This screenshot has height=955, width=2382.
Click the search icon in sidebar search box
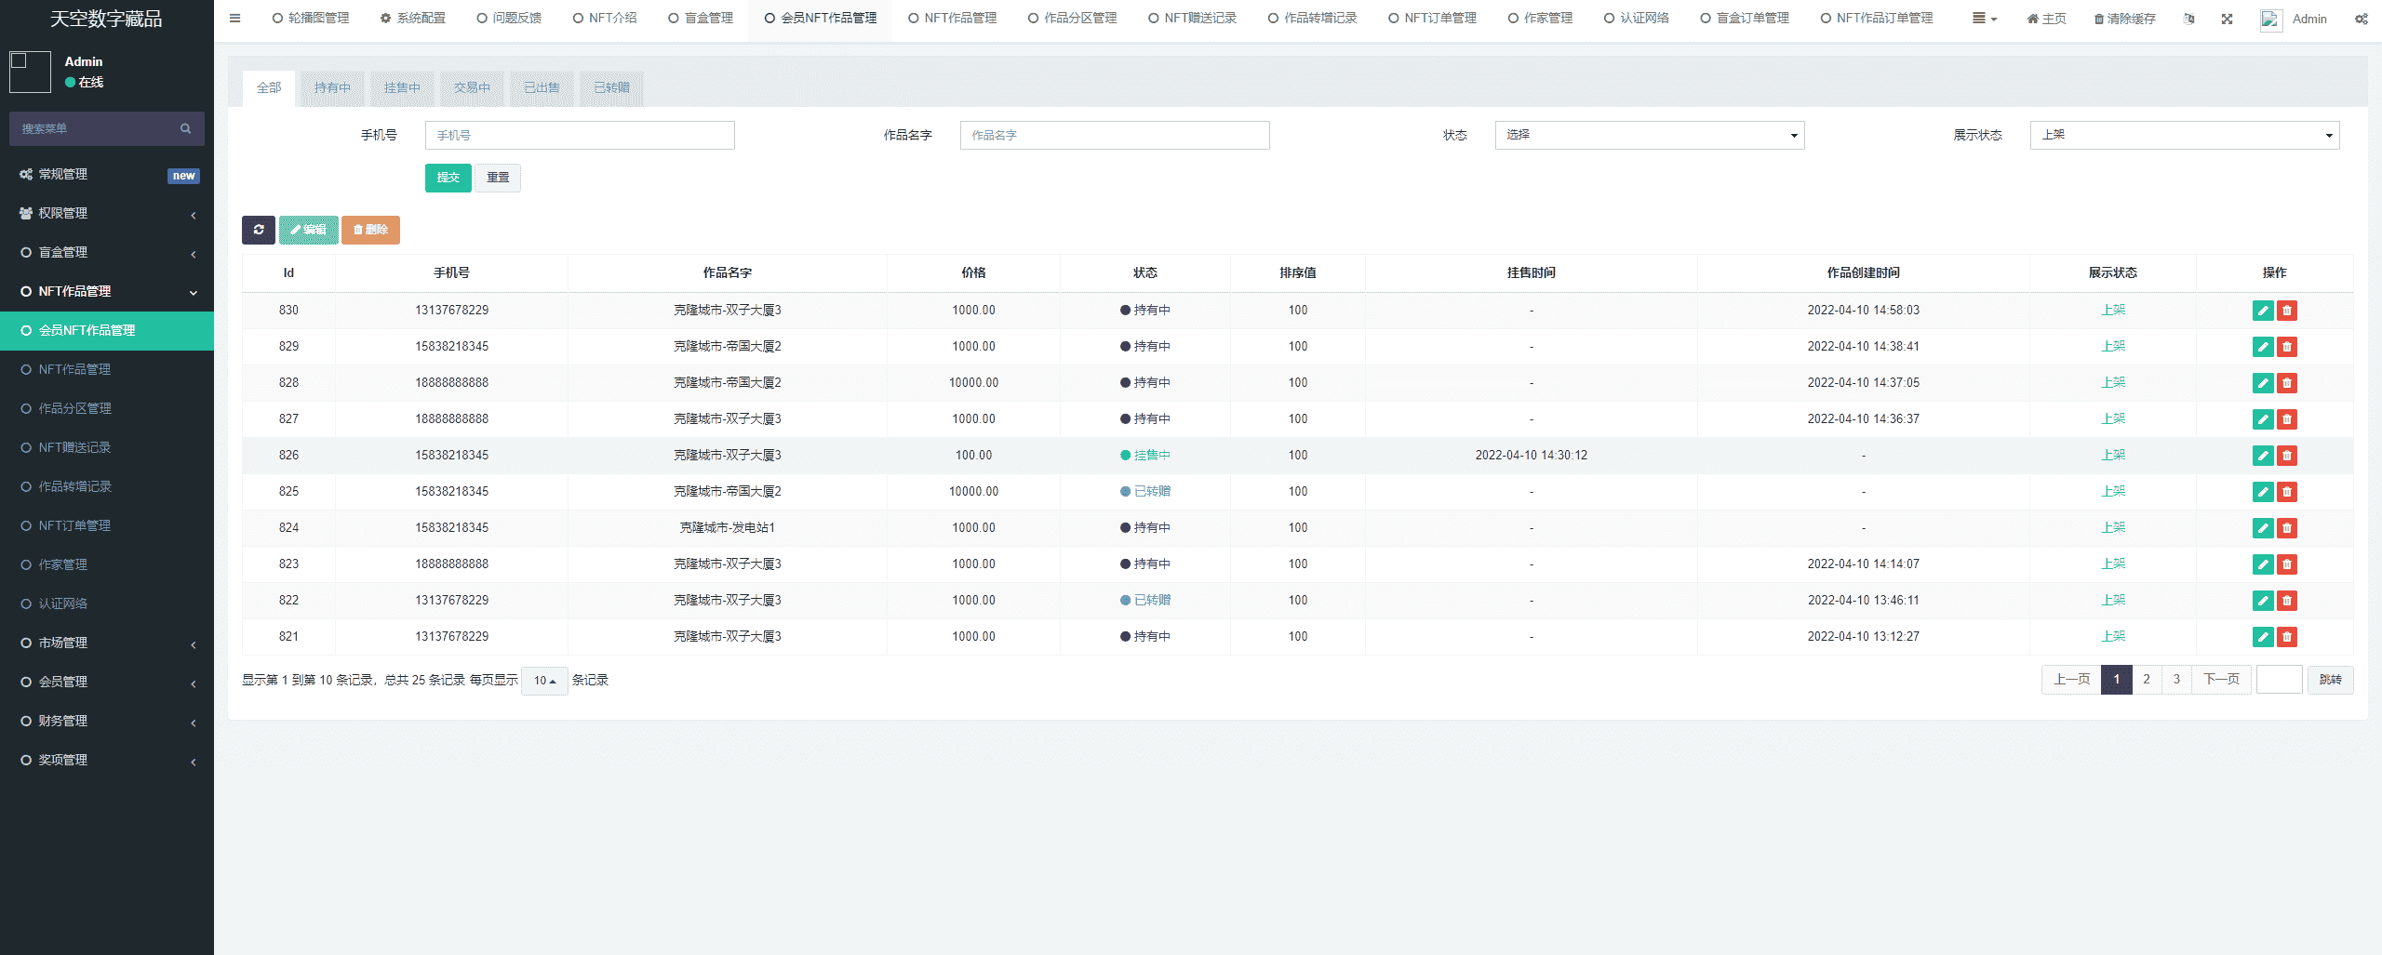tap(186, 128)
